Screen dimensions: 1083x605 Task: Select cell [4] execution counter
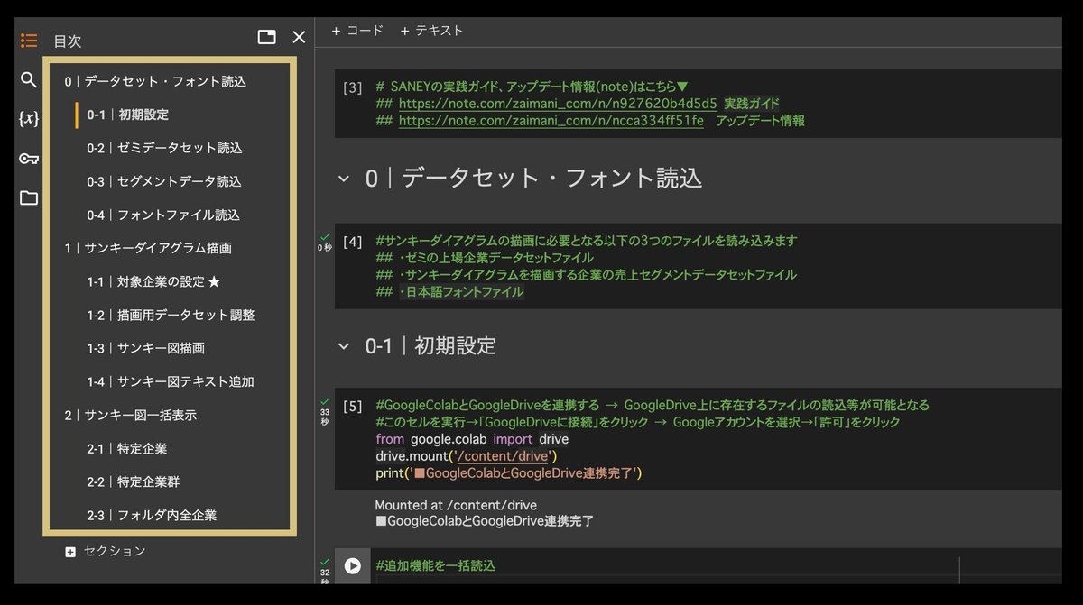click(x=353, y=242)
